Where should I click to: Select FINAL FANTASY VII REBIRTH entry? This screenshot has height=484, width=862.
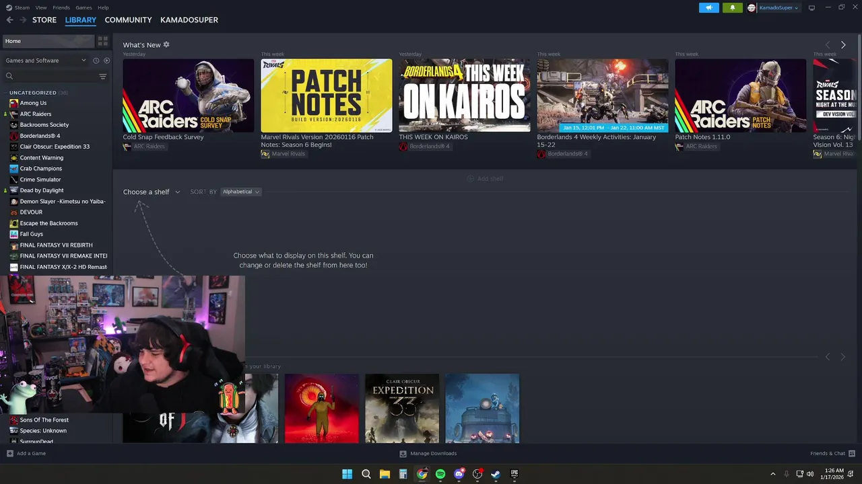[57, 245]
